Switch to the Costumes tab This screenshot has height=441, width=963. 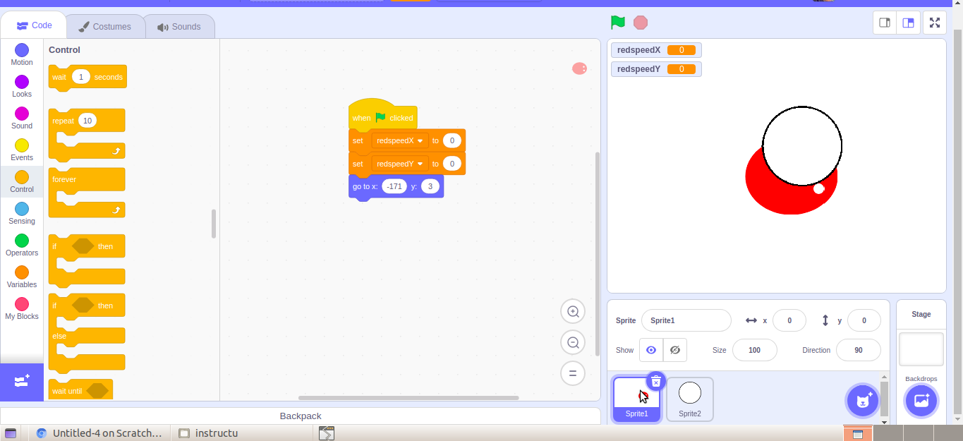click(x=105, y=25)
